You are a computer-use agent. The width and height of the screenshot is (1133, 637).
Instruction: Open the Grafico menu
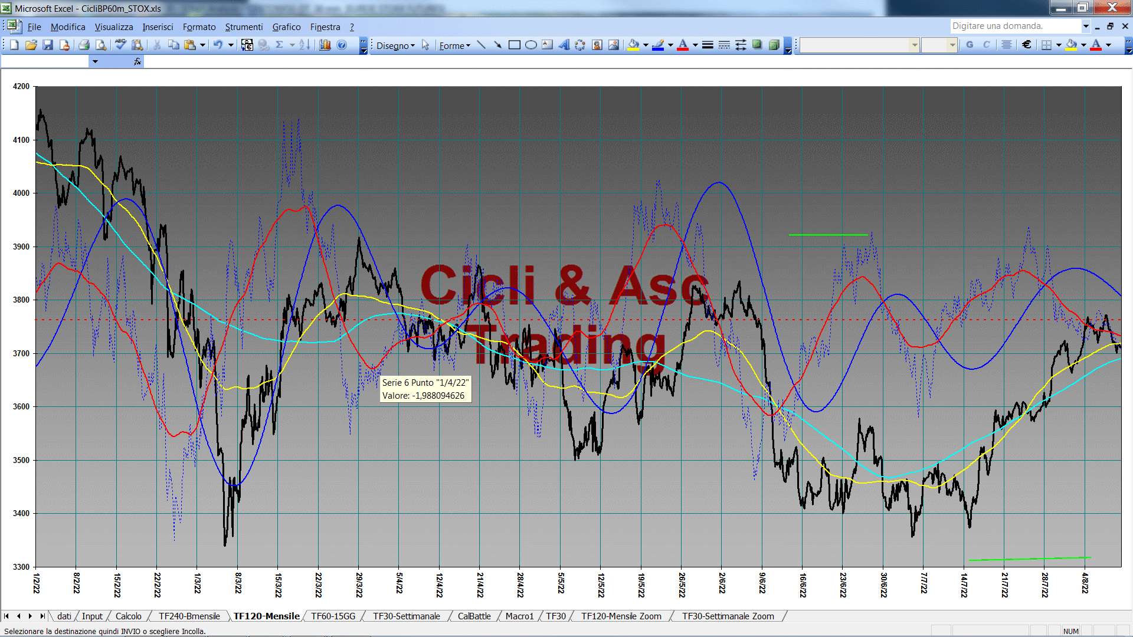[286, 27]
